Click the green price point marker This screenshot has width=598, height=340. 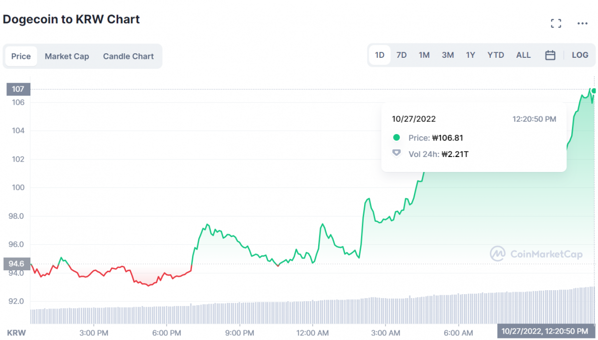(594, 91)
